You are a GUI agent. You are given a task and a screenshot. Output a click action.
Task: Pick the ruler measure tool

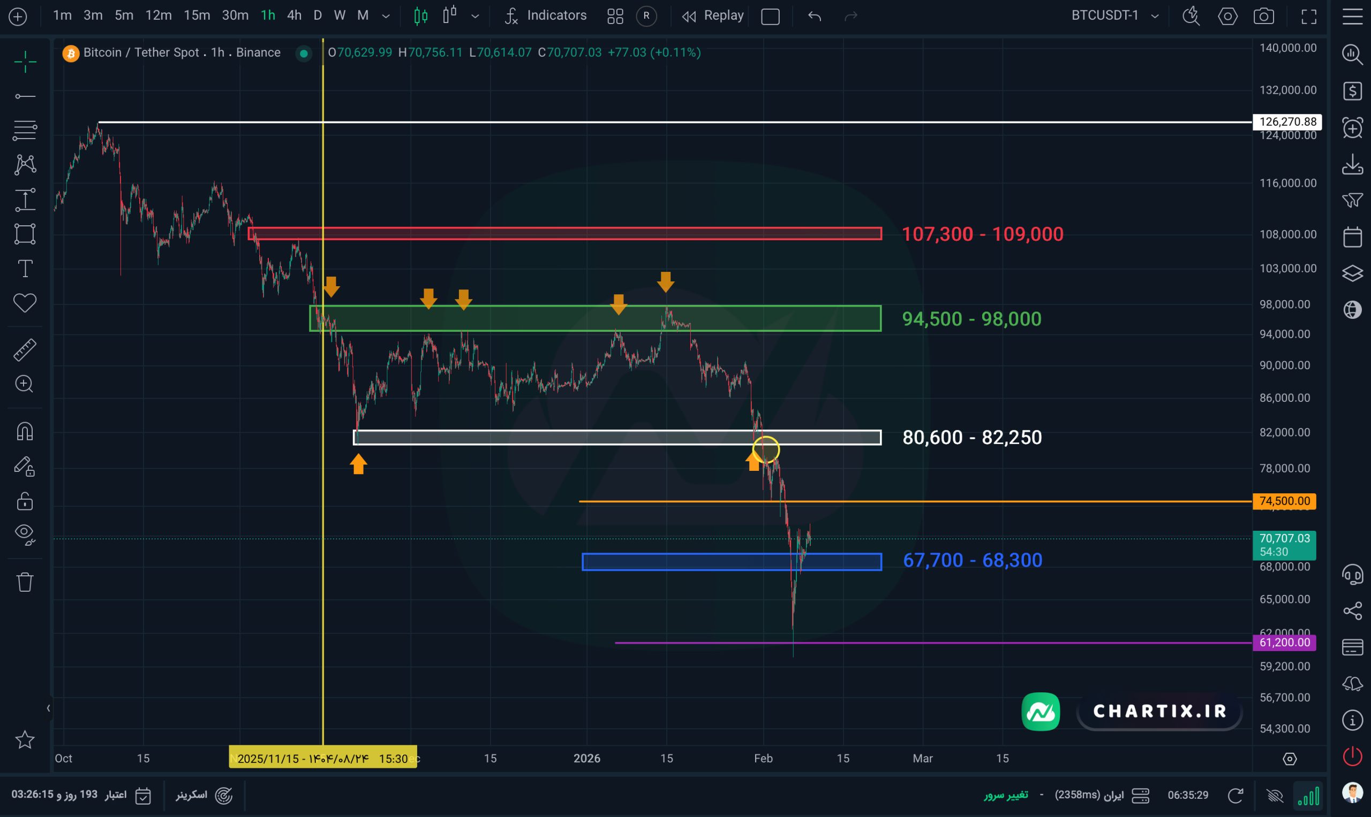(25, 349)
